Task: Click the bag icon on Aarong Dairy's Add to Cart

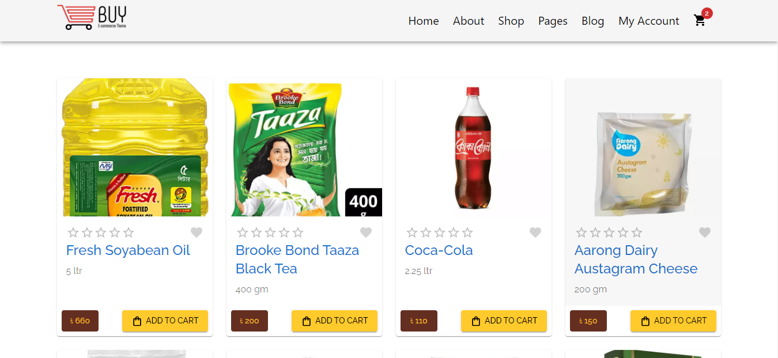Action: click(645, 321)
